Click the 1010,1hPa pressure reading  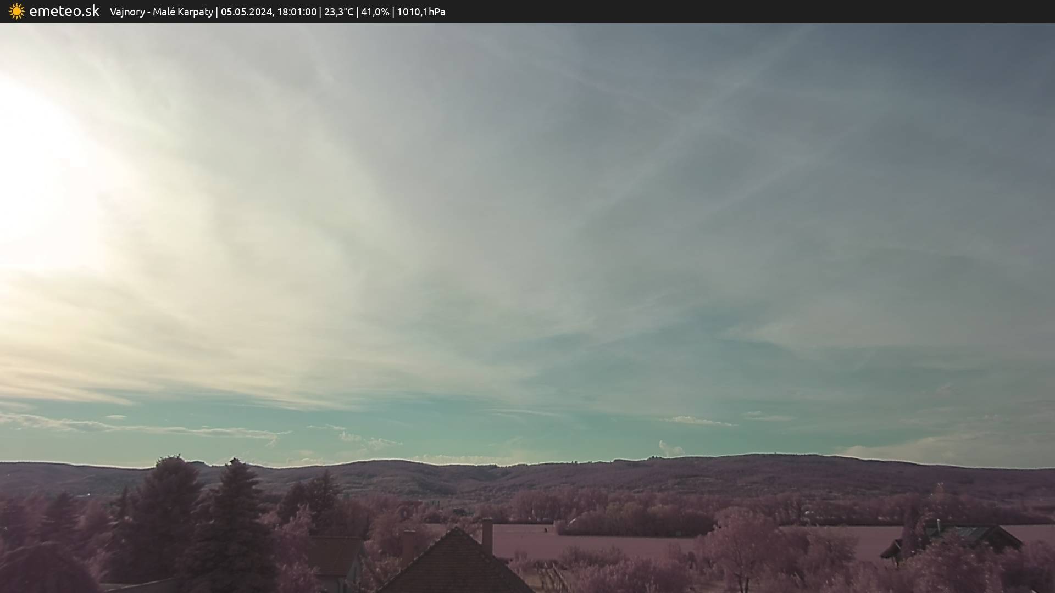pyautogui.click(x=421, y=12)
